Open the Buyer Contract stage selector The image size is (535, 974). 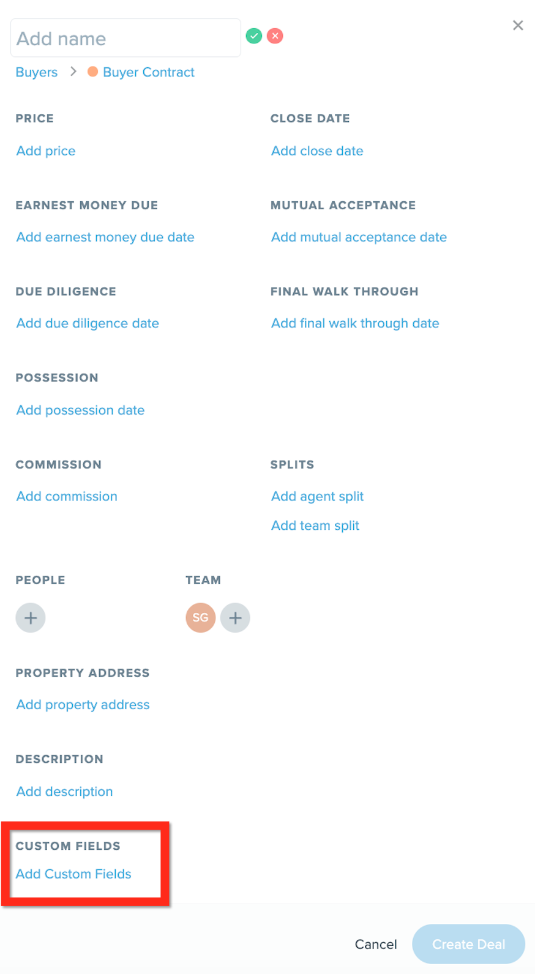point(148,72)
